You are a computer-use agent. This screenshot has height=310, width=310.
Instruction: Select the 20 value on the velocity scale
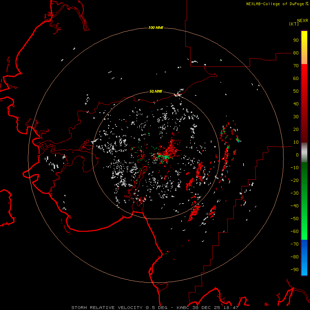pos(296,129)
